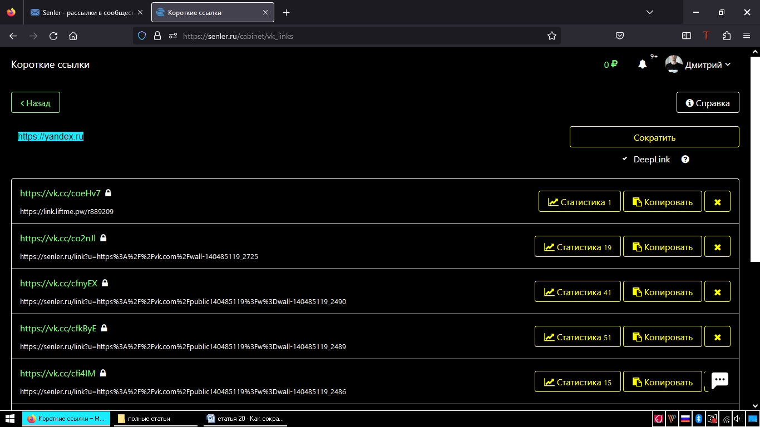The width and height of the screenshot is (760, 427).
Task: Go back with browser back arrow
Action: pyautogui.click(x=13, y=36)
